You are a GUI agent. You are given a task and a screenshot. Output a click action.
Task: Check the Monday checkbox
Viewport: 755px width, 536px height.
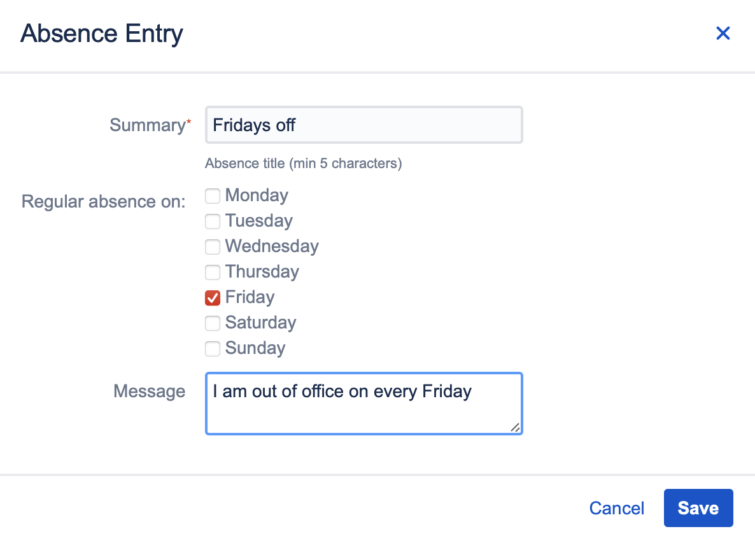point(212,196)
